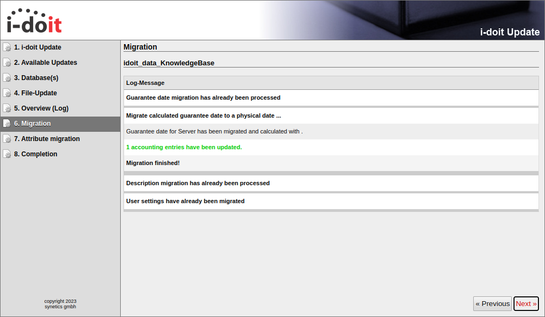
Task: Click 'User settings have already been migrated' row
Action: [x=331, y=201]
